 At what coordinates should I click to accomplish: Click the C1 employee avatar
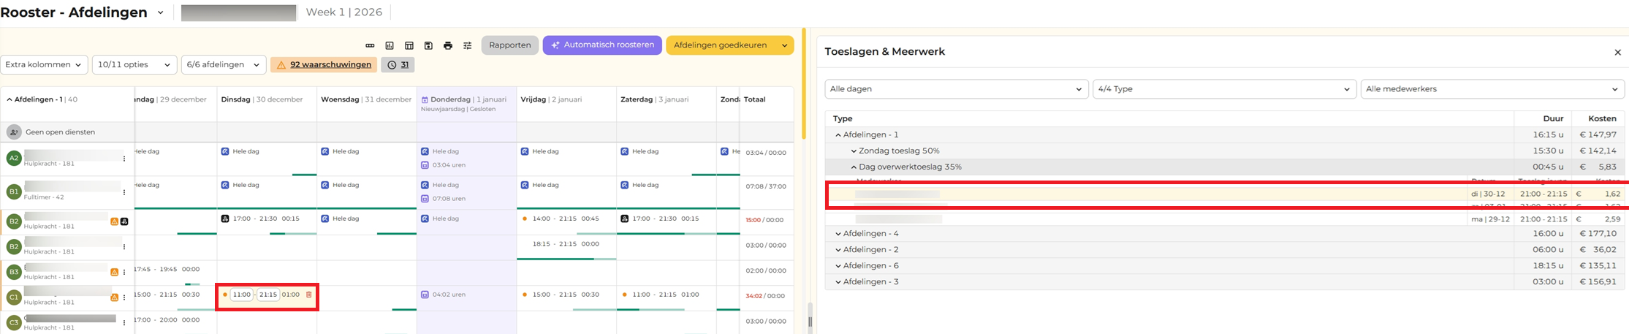[14, 297]
